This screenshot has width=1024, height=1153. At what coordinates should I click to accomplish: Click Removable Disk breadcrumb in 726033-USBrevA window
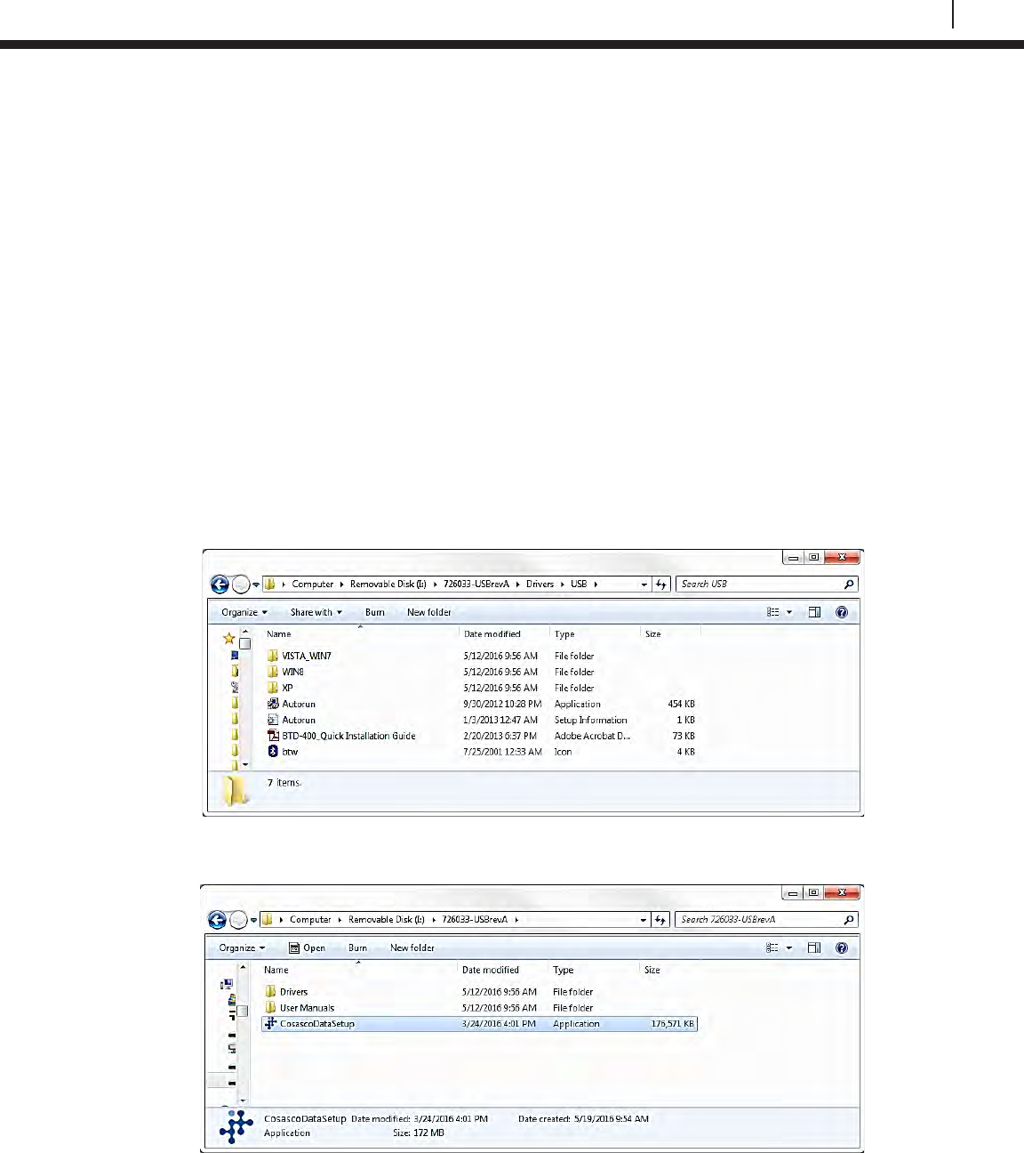387,920
